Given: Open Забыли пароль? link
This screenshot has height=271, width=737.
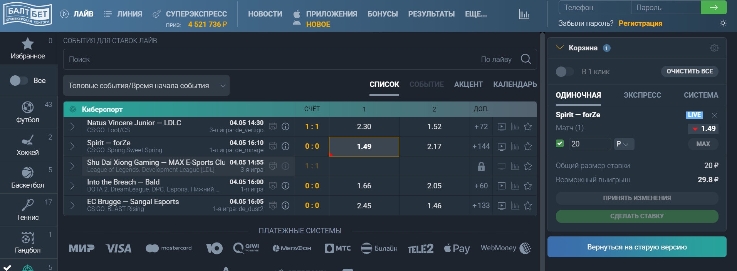Looking at the screenshot, I should click(x=586, y=23).
